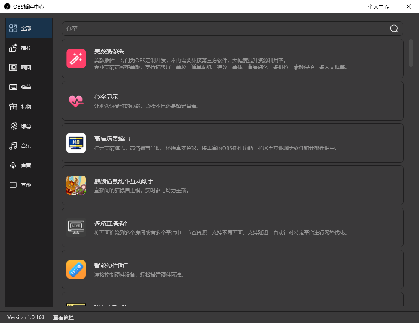Open 个人中心 at the top right
Screen dimensions: 419x323
tap(379, 6)
